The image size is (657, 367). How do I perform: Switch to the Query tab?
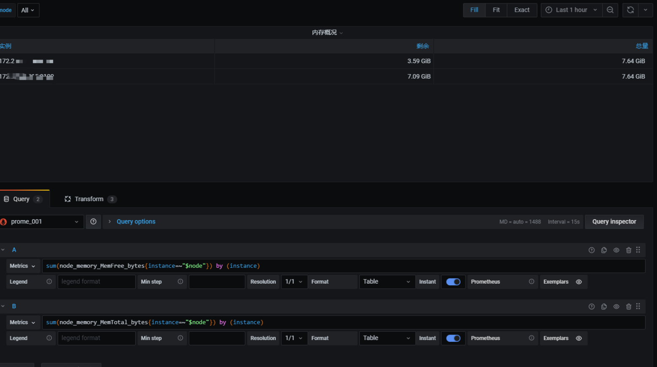pos(24,199)
